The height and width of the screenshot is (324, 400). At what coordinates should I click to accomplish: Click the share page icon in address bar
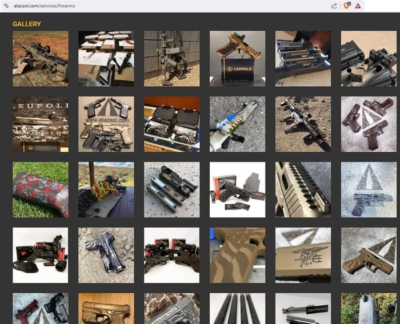(x=334, y=6)
